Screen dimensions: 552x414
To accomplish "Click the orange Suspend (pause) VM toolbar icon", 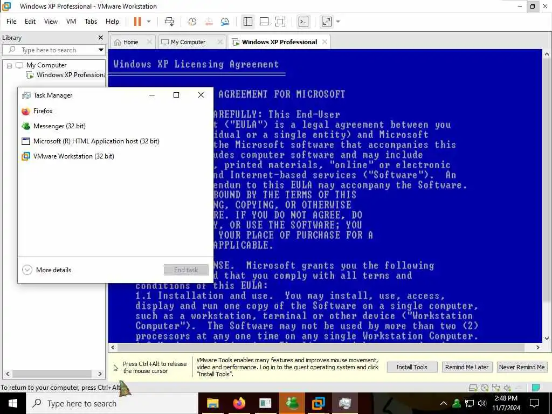I will [137, 22].
